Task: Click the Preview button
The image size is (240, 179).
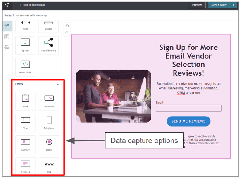Action: 197,5
